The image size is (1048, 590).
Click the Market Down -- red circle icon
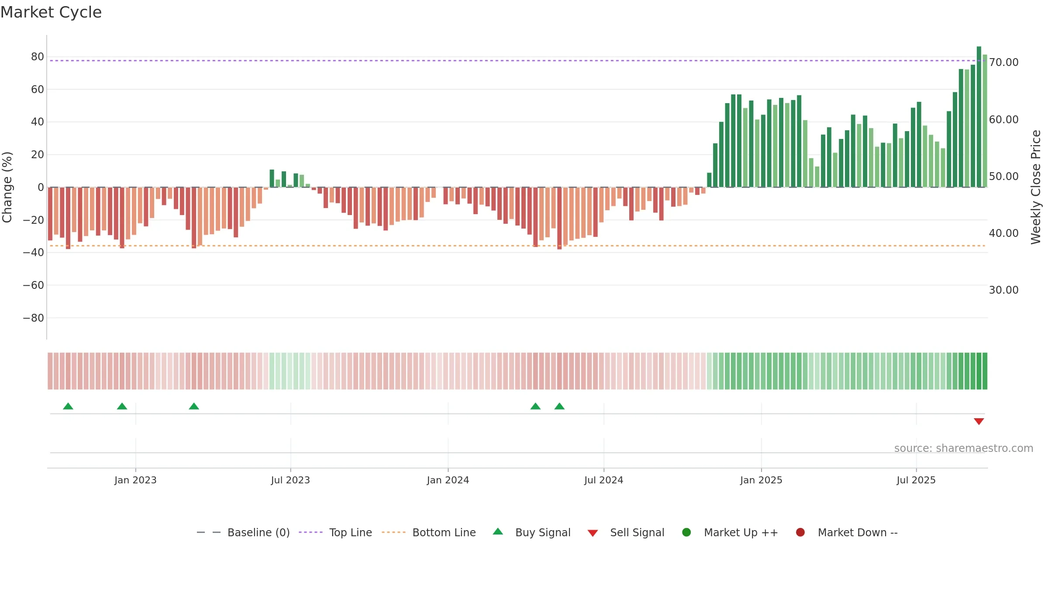(x=800, y=532)
